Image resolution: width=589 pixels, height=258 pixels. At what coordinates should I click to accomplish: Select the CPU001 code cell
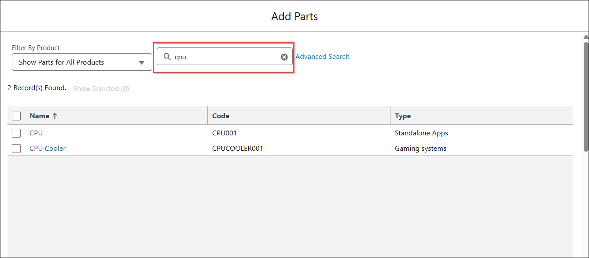[x=225, y=133]
